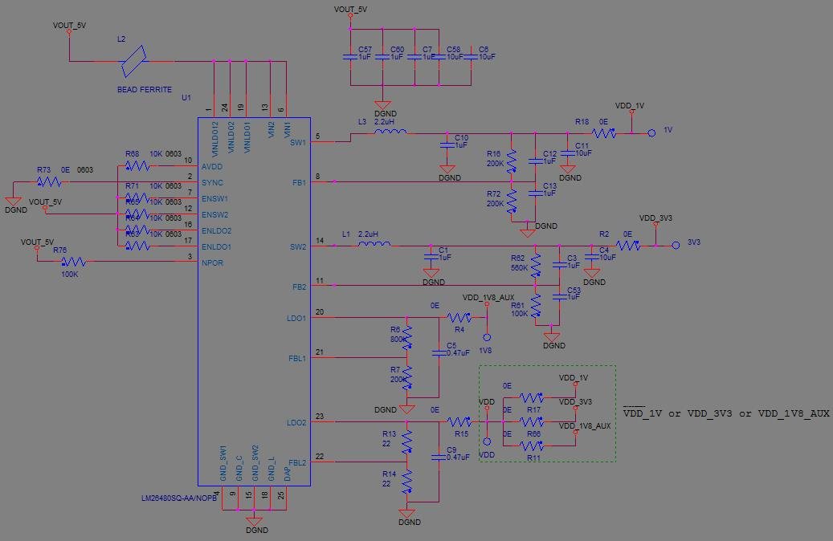833x541 pixels.
Task: Select the R61 100K resistor symbol
Action: click(x=536, y=306)
